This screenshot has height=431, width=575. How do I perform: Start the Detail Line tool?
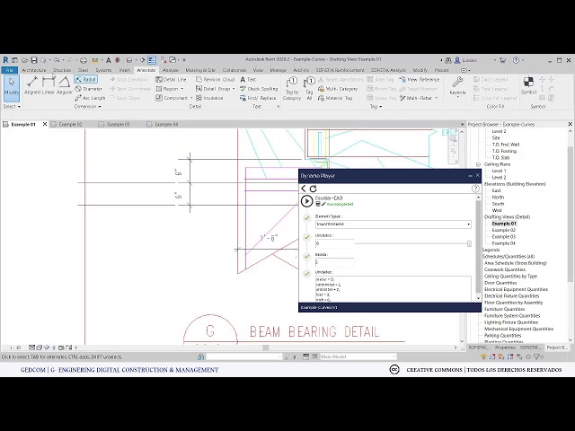(171, 79)
